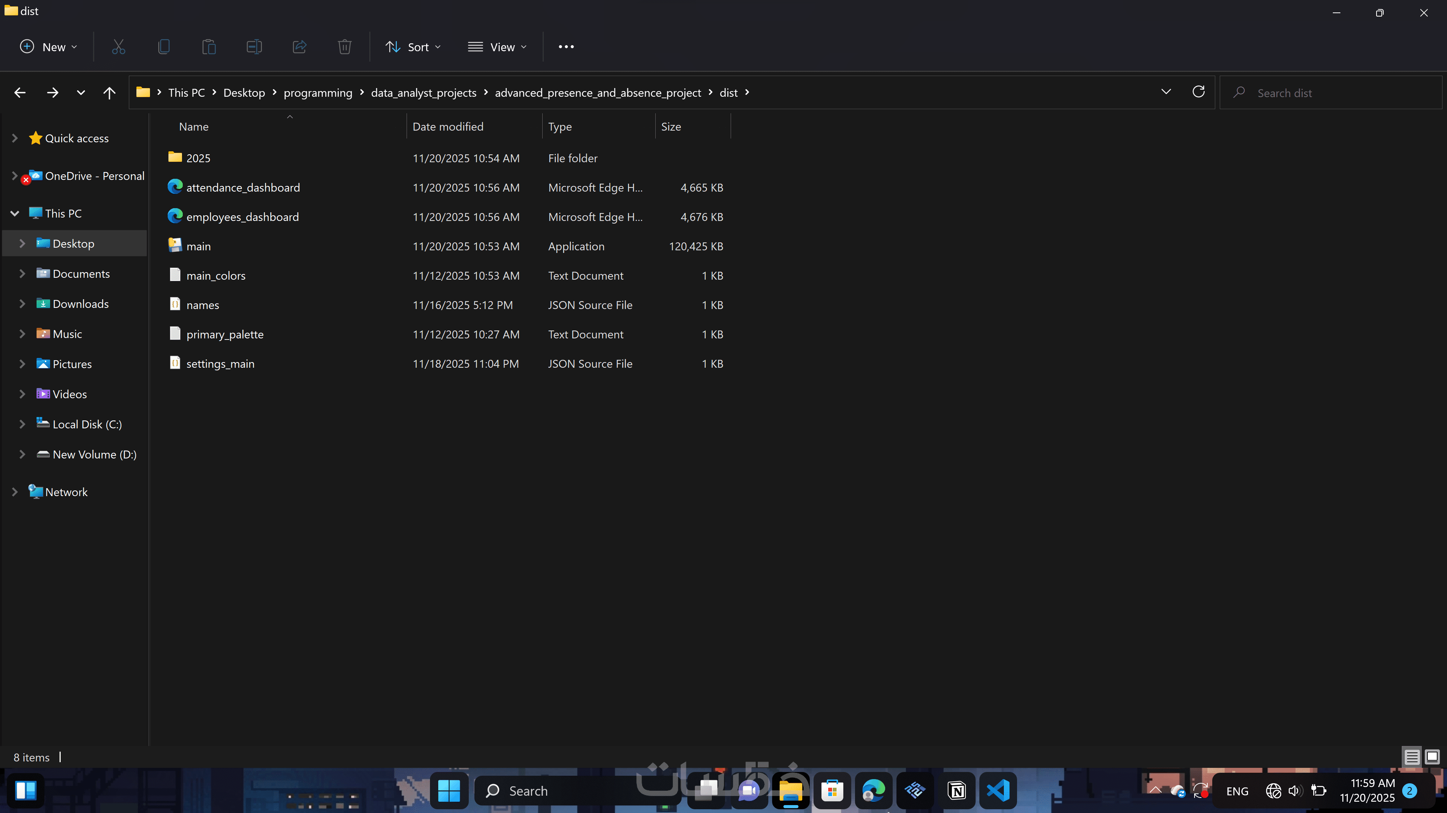Open the New item menu
Image resolution: width=1447 pixels, height=813 pixels.
(x=48, y=47)
